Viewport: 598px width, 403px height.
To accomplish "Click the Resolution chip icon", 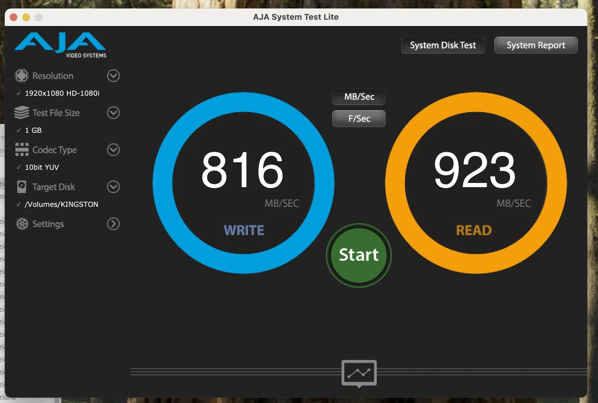I will [x=21, y=75].
